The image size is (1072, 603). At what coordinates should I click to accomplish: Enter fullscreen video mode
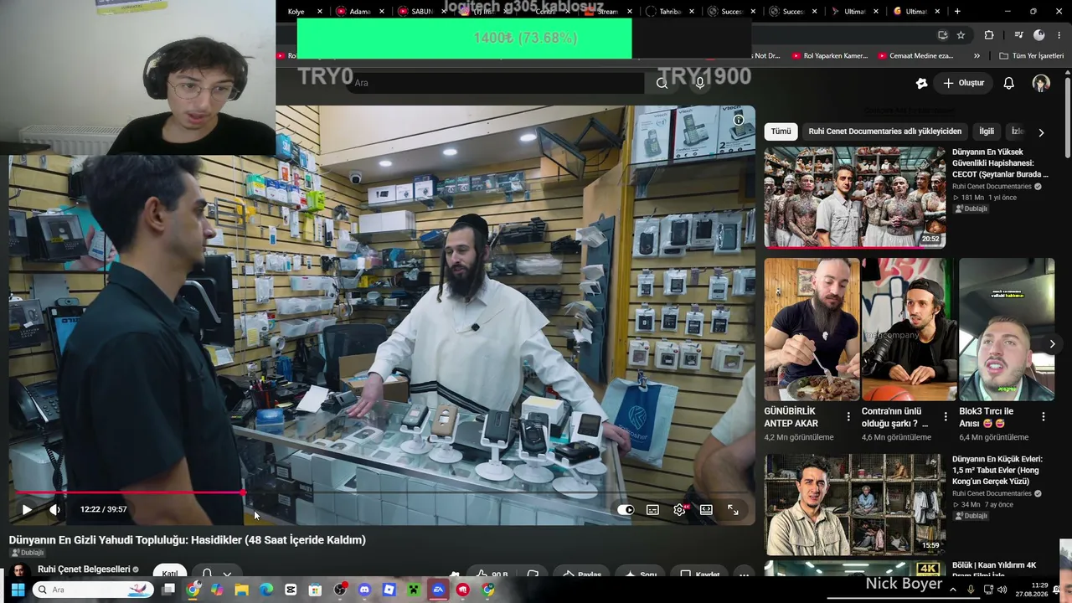(733, 509)
